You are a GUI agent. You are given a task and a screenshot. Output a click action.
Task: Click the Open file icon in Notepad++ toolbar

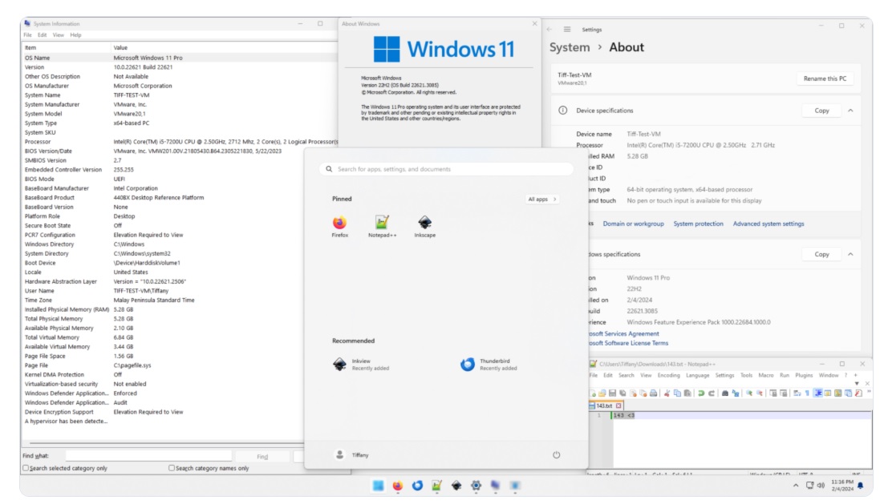(x=602, y=393)
